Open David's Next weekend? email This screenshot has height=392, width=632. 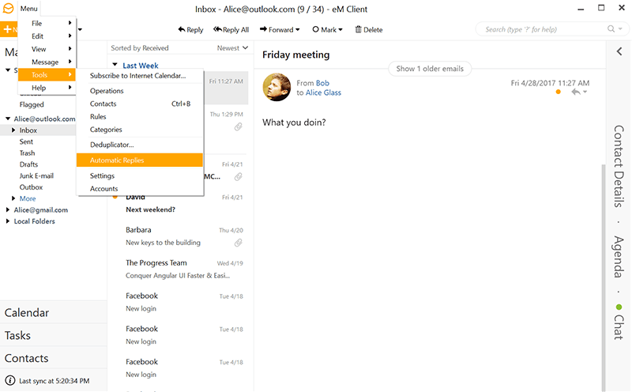[181, 203]
